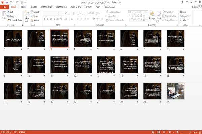Image resolution: width=202 pixels, height=134 pixels.
Task: Switch to the ANIMATIONS tab
Action: coord(62,7)
